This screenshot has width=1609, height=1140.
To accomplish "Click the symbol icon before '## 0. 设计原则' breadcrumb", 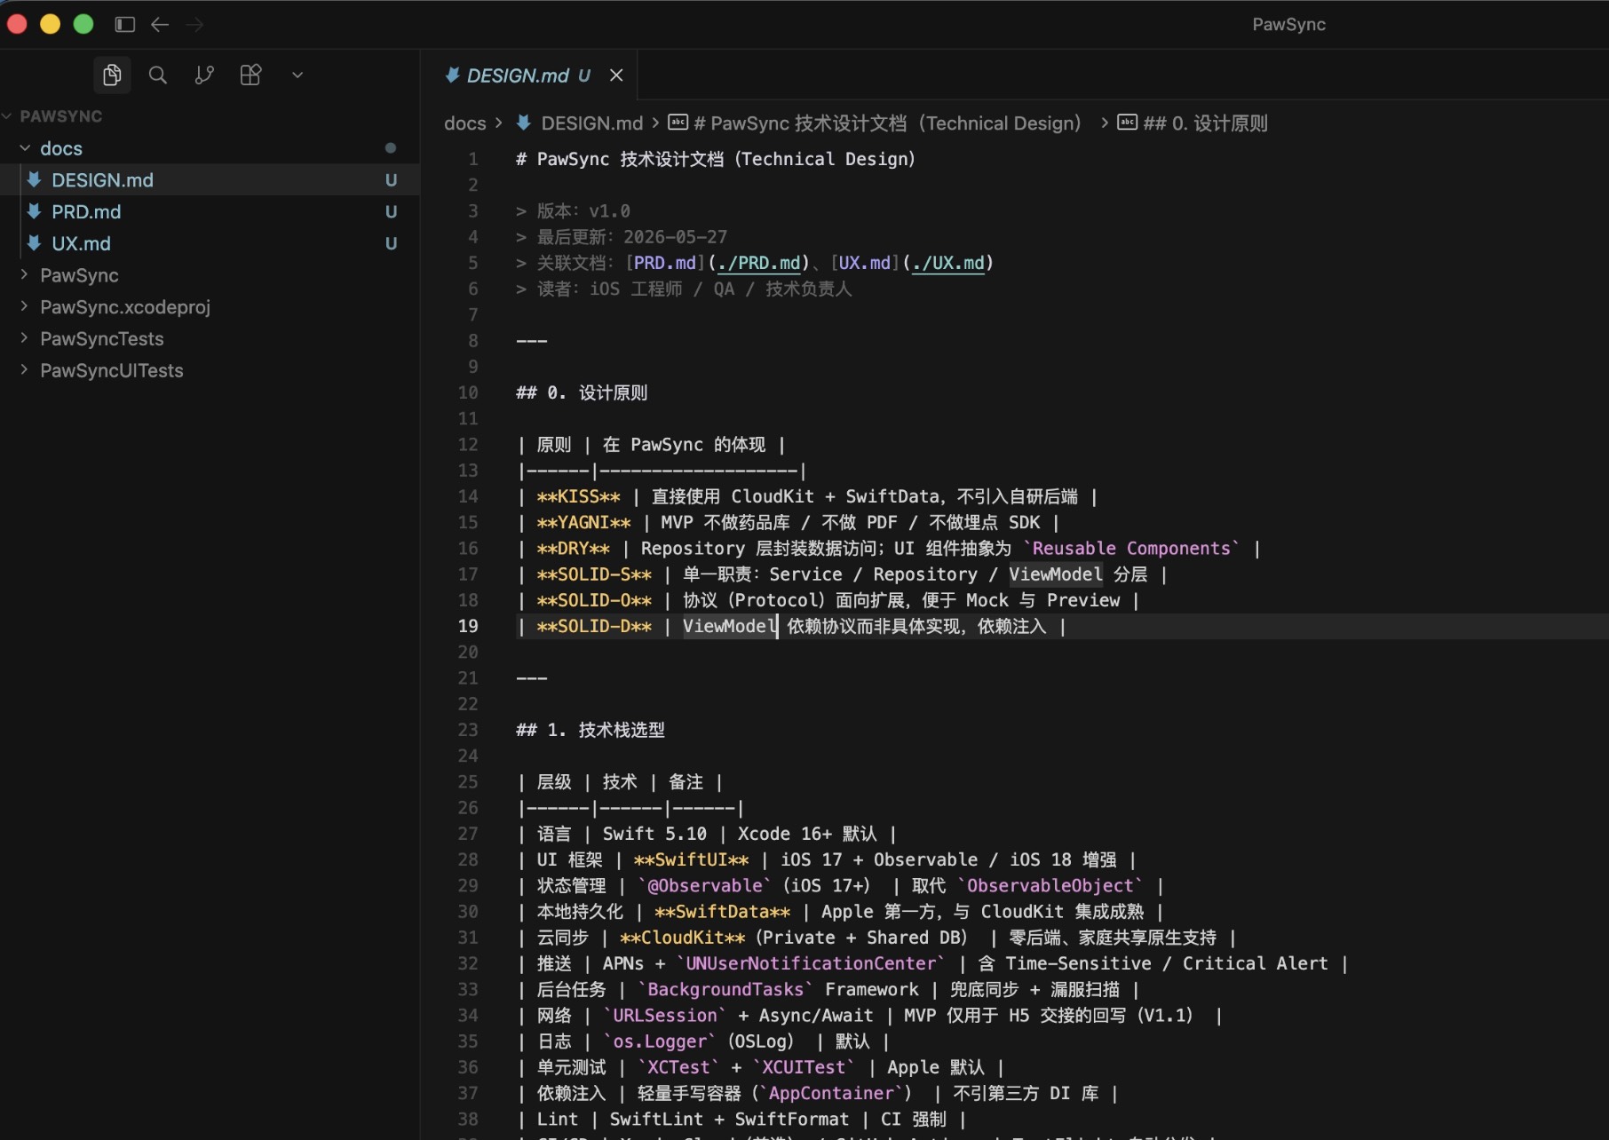I will pyautogui.click(x=1127, y=123).
